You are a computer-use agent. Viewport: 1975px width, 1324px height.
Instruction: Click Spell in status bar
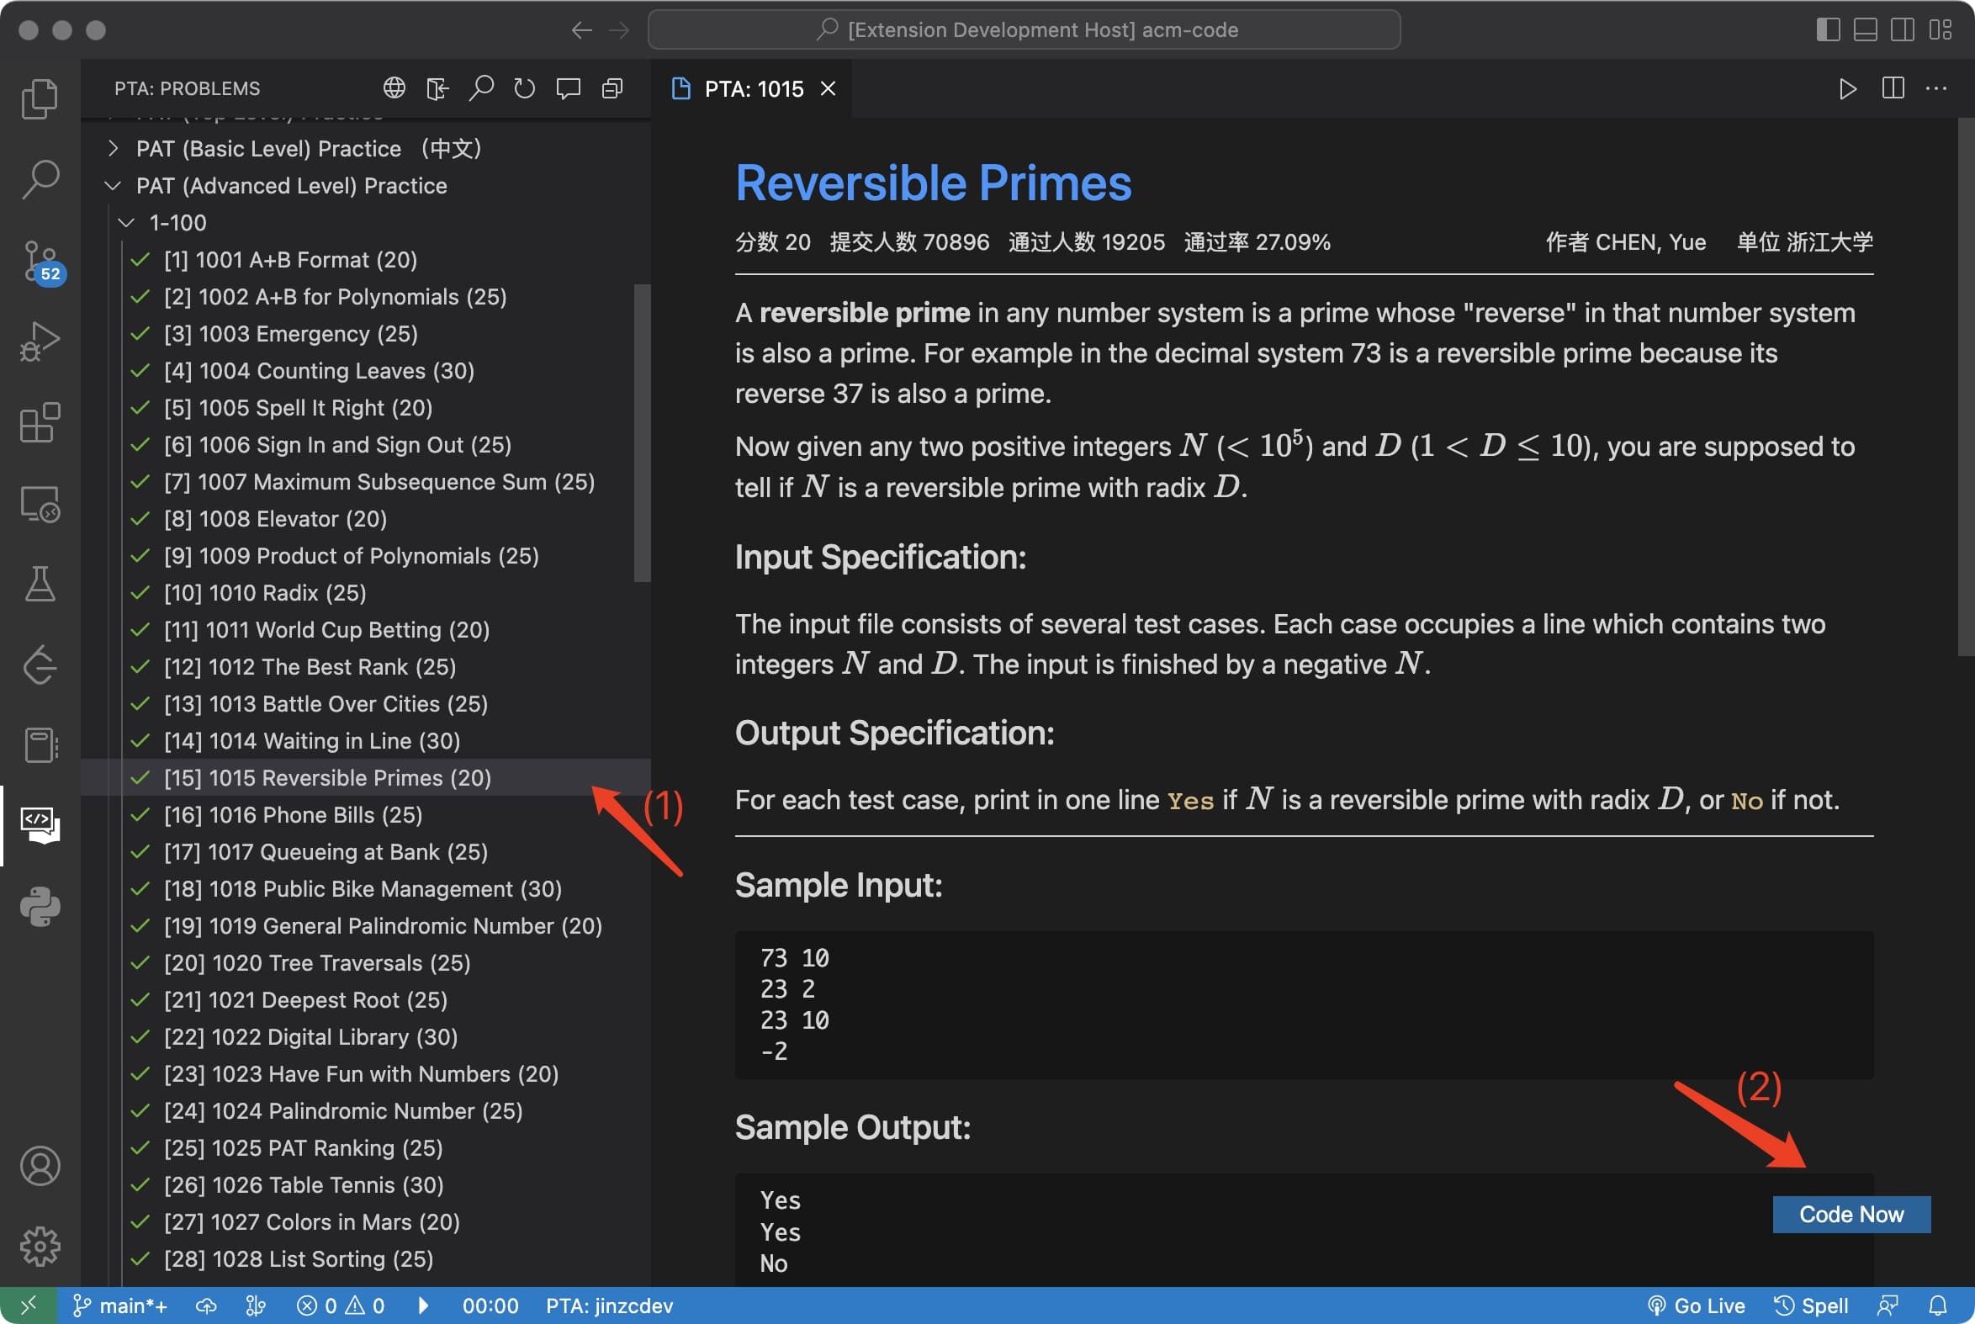[x=1810, y=1305]
